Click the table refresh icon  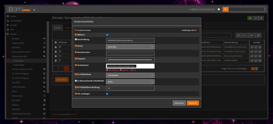click(239, 35)
